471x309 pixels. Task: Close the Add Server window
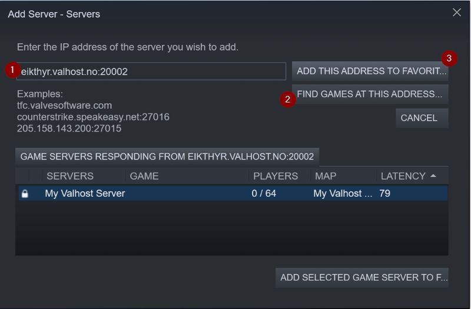point(457,12)
